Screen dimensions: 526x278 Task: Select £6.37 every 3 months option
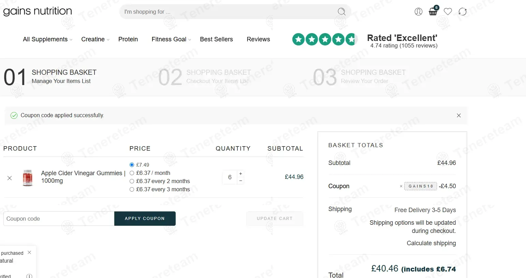point(132,189)
